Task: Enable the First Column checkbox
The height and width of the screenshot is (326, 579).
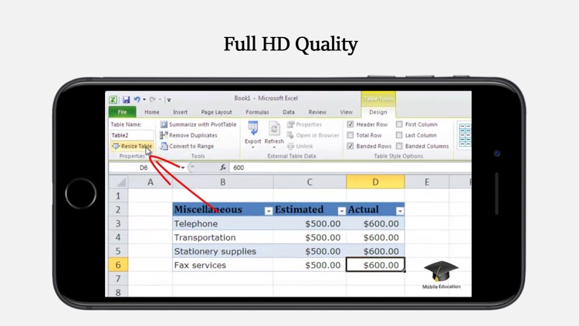Action: [399, 124]
